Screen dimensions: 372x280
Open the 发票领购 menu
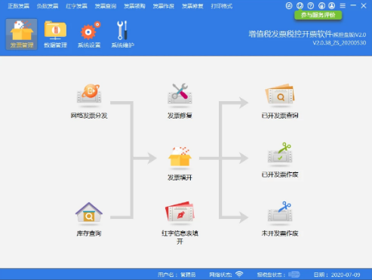click(134, 6)
